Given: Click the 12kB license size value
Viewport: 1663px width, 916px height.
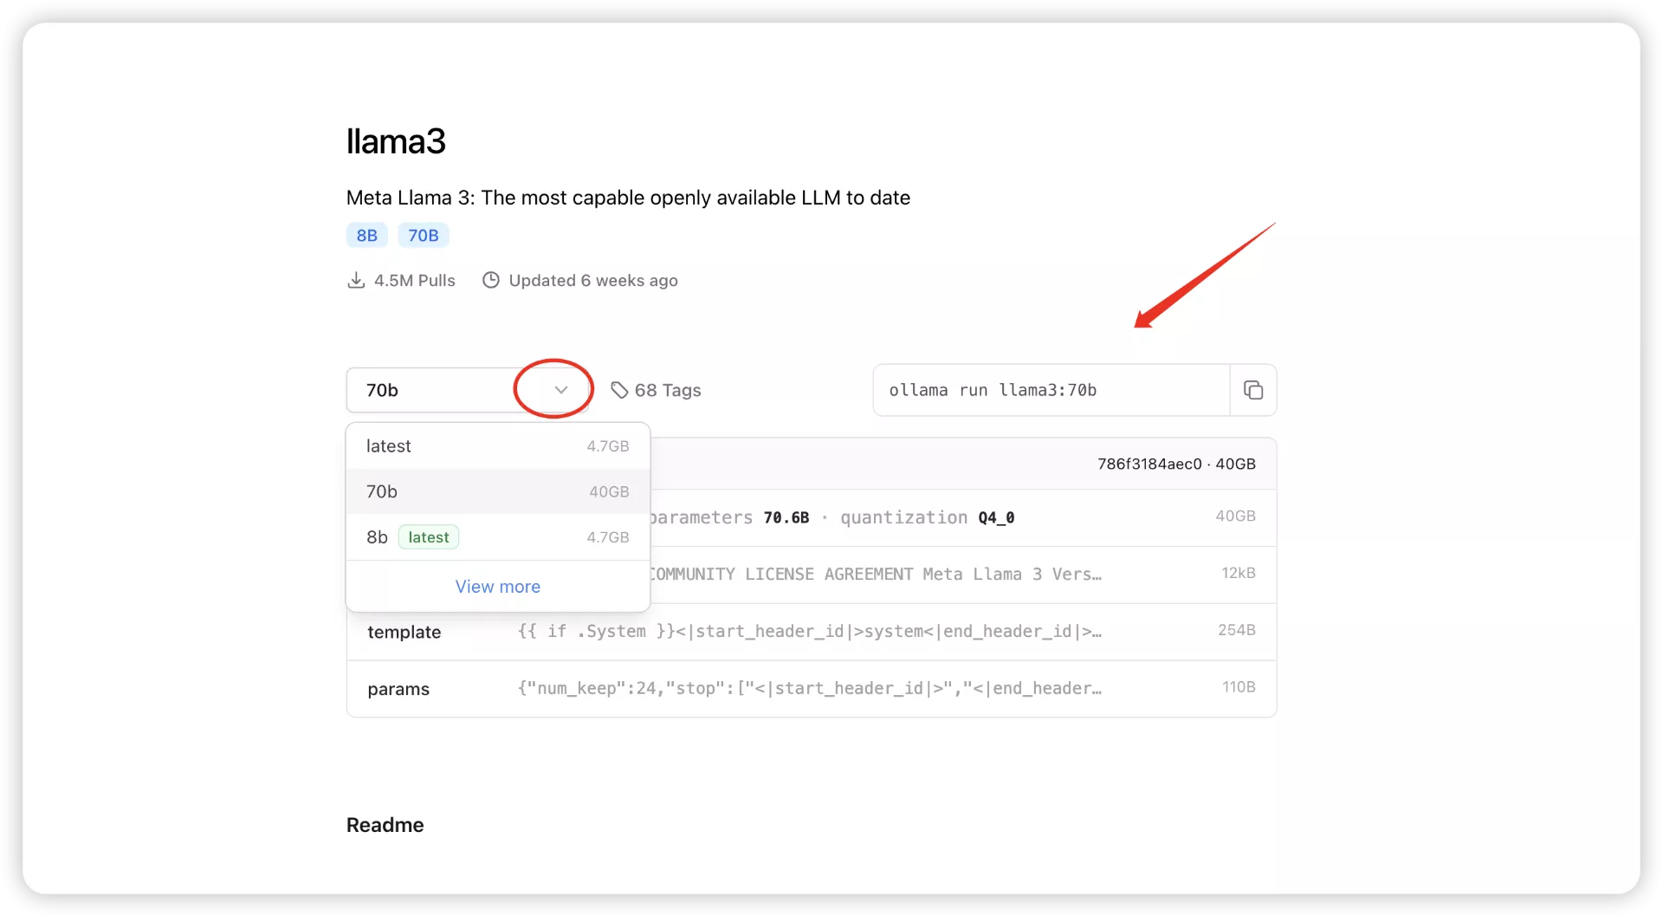Looking at the screenshot, I should click(x=1239, y=573).
